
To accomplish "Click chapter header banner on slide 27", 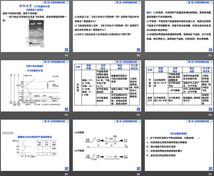I will pyautogui.click(x=200, y=121).
